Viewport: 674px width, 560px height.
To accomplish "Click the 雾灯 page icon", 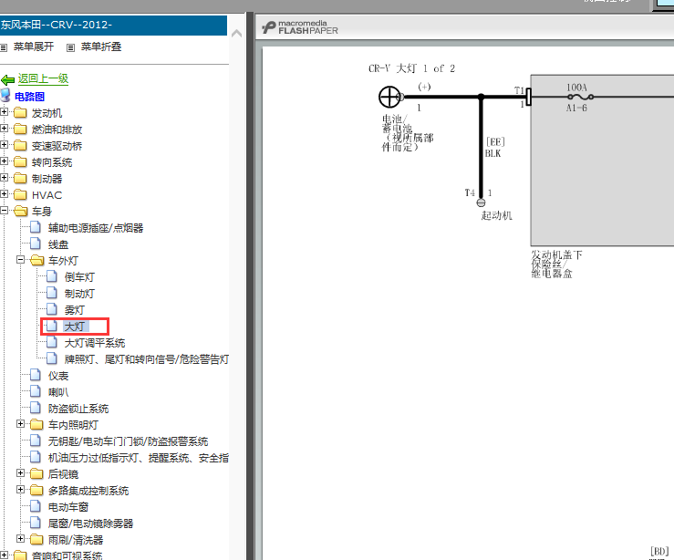I will [52, 309].
